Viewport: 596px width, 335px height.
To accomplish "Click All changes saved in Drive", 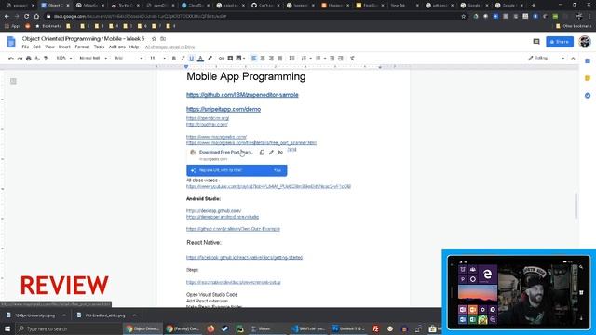I will point(169,47).
